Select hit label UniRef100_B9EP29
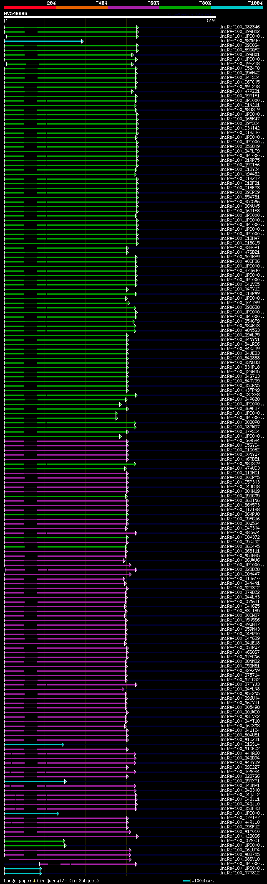This screenshot has width=267, height=884. tap(239, 193)
